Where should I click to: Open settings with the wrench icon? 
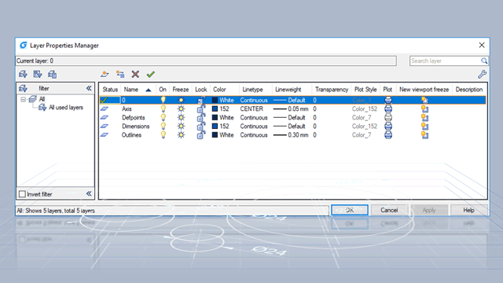(482, 75)
